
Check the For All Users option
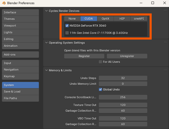[x=100, y=62]
